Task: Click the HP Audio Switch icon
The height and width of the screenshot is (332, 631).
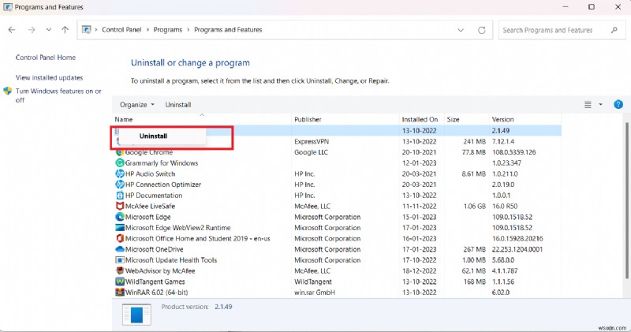Action: pos(120,173)
